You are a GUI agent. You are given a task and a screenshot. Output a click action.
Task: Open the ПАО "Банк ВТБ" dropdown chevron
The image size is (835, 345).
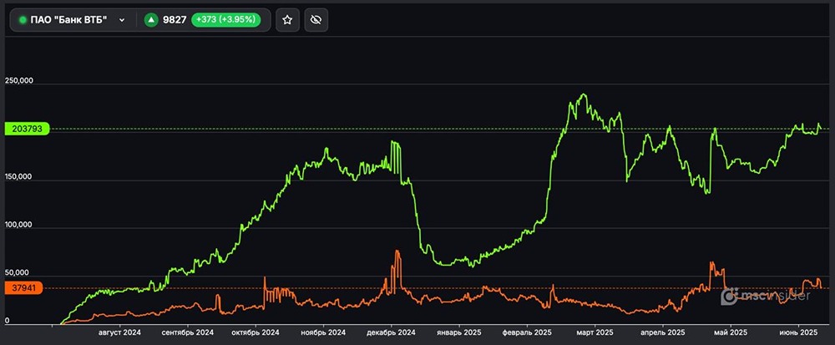coord(122,20)
